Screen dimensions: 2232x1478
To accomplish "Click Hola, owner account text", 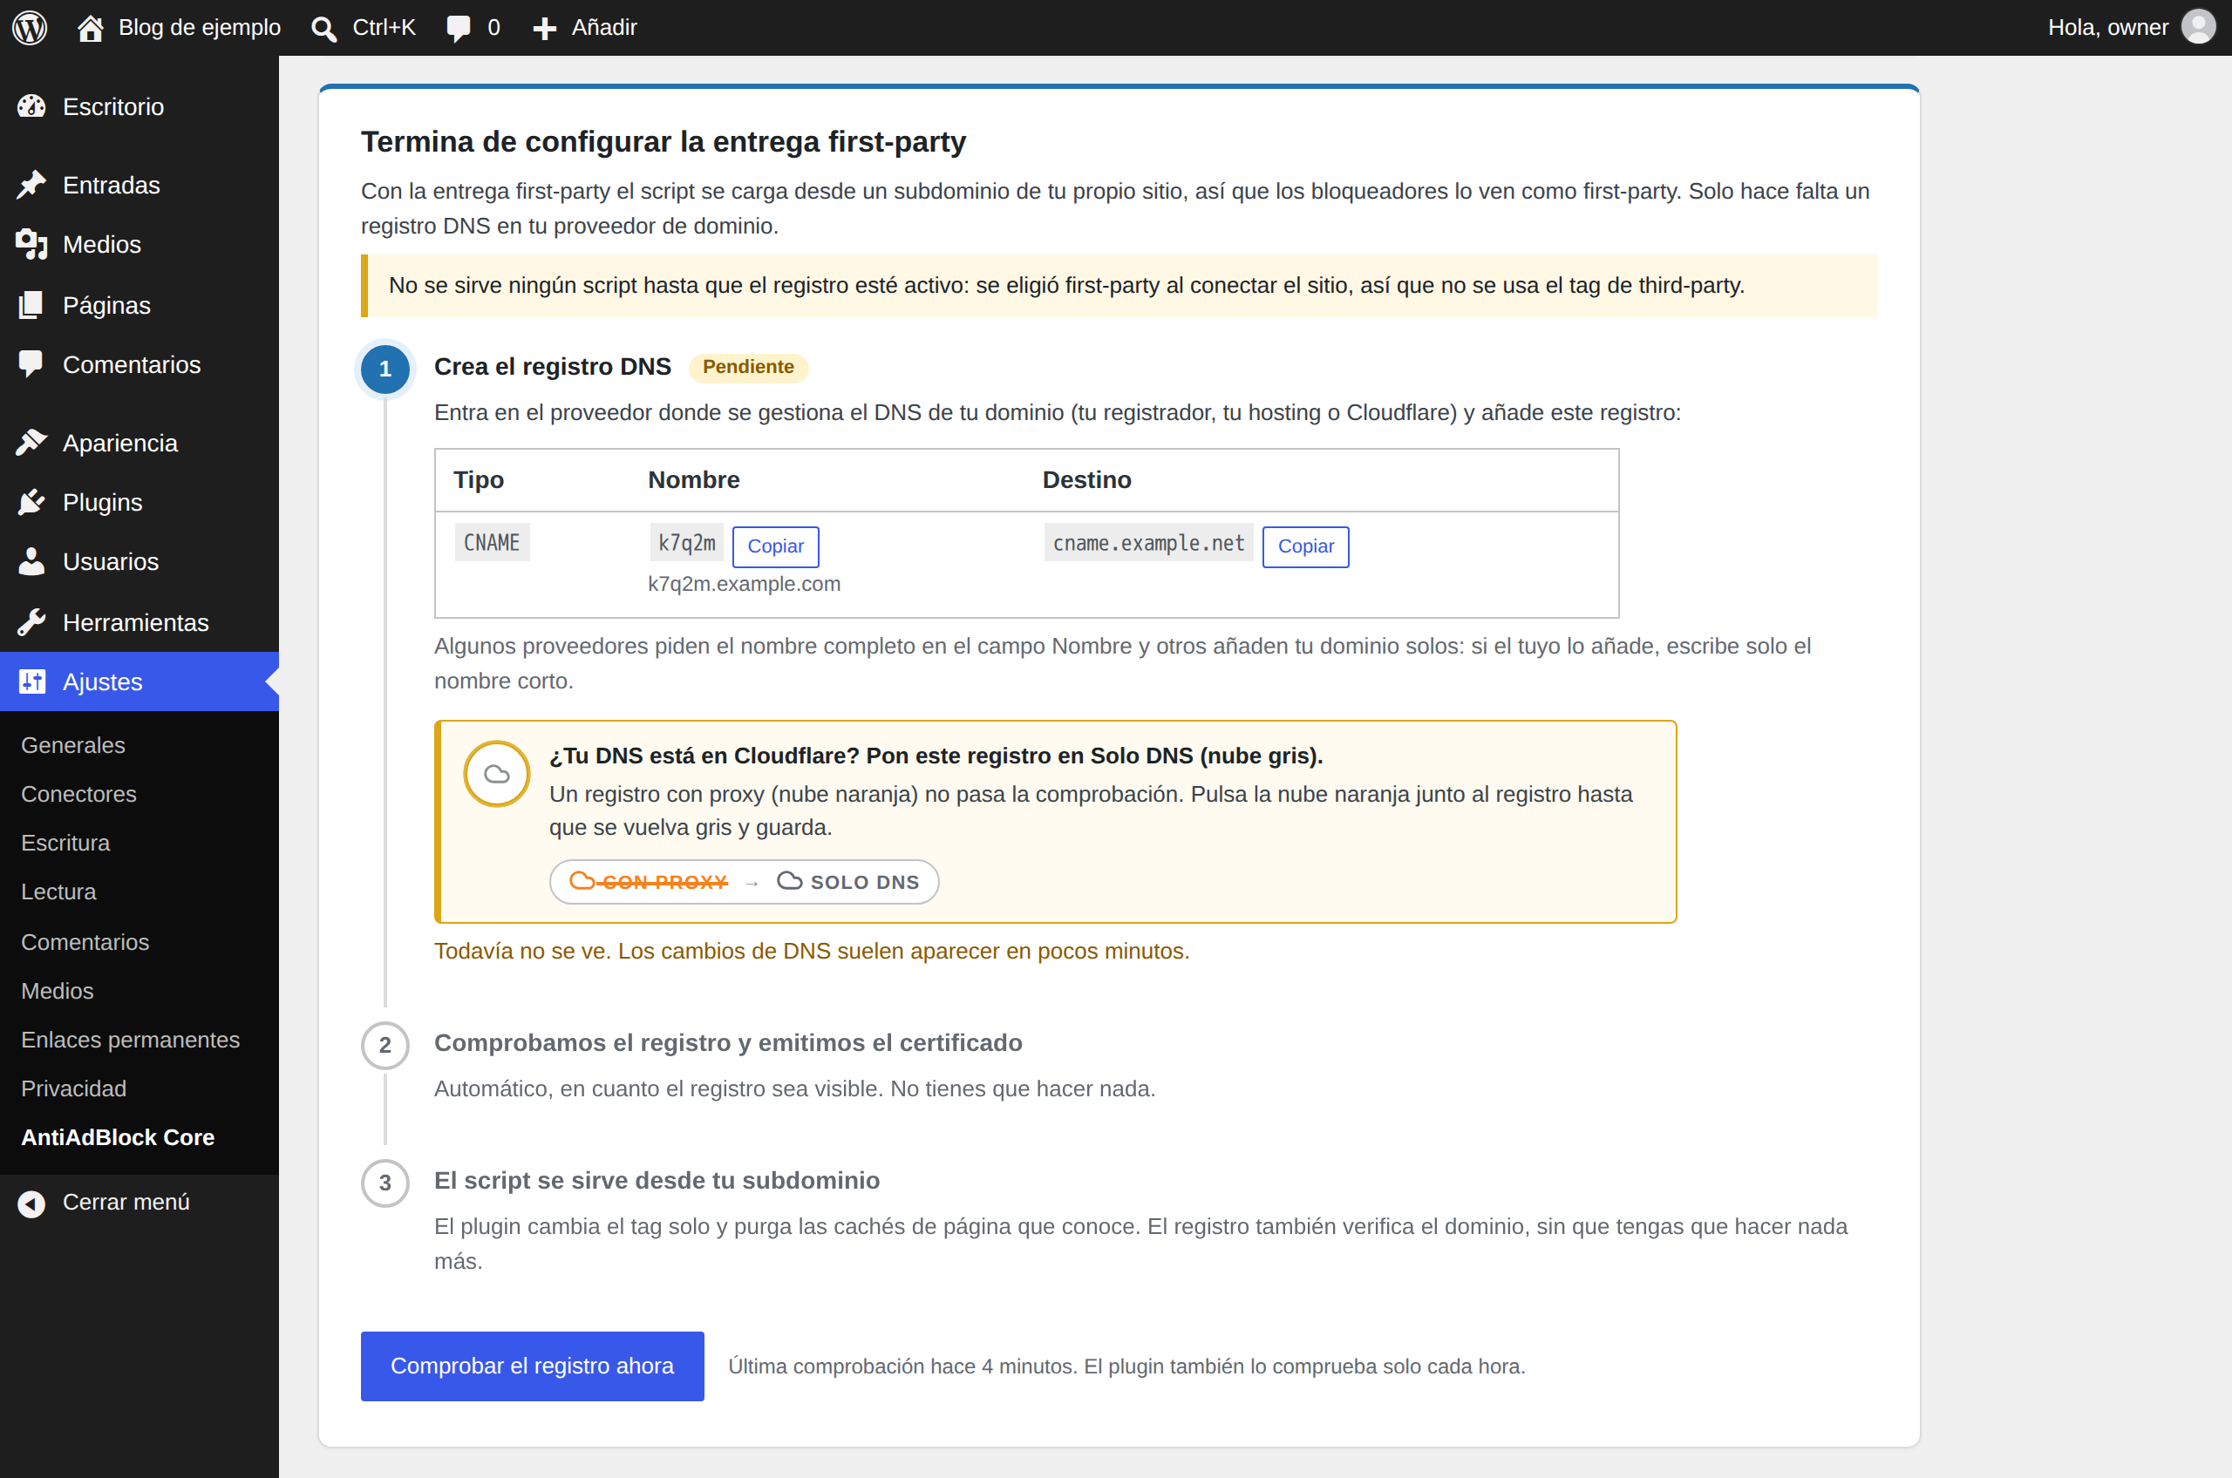I will click(x=2107, y=27).
